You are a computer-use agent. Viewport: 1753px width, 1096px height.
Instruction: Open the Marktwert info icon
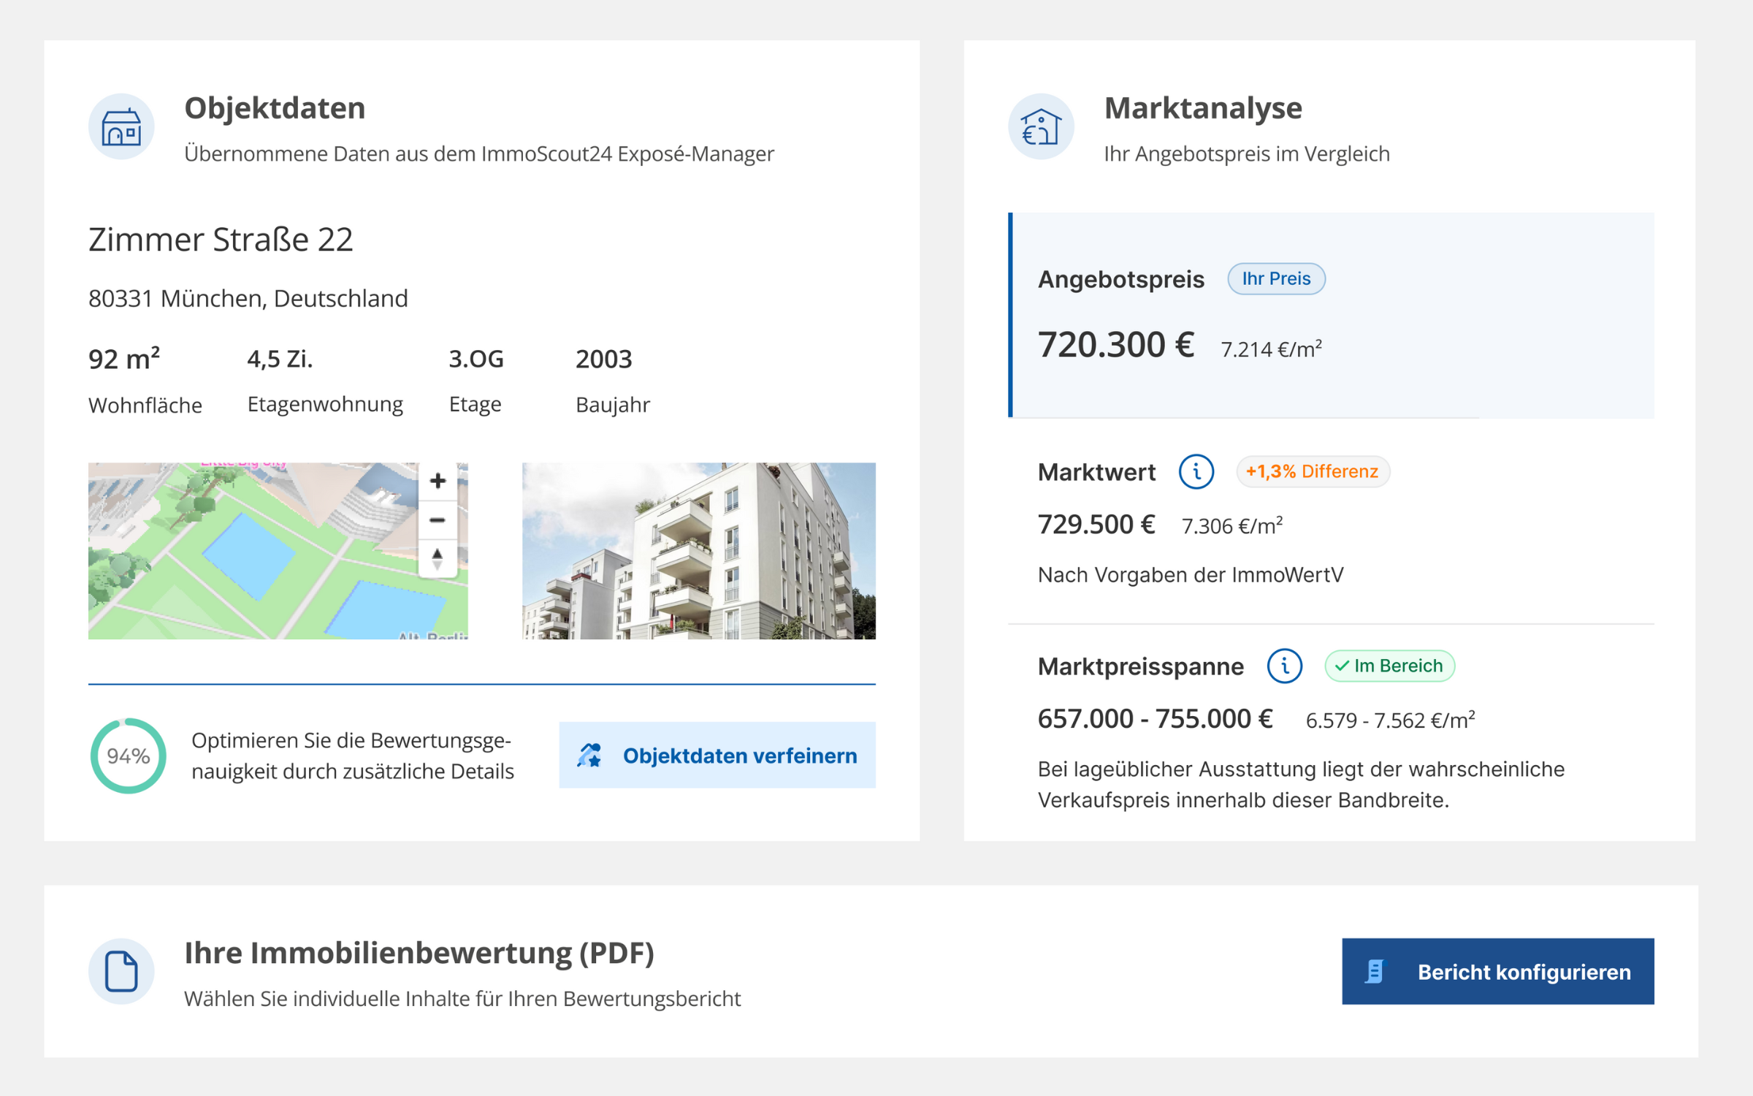click(1196, 472)
